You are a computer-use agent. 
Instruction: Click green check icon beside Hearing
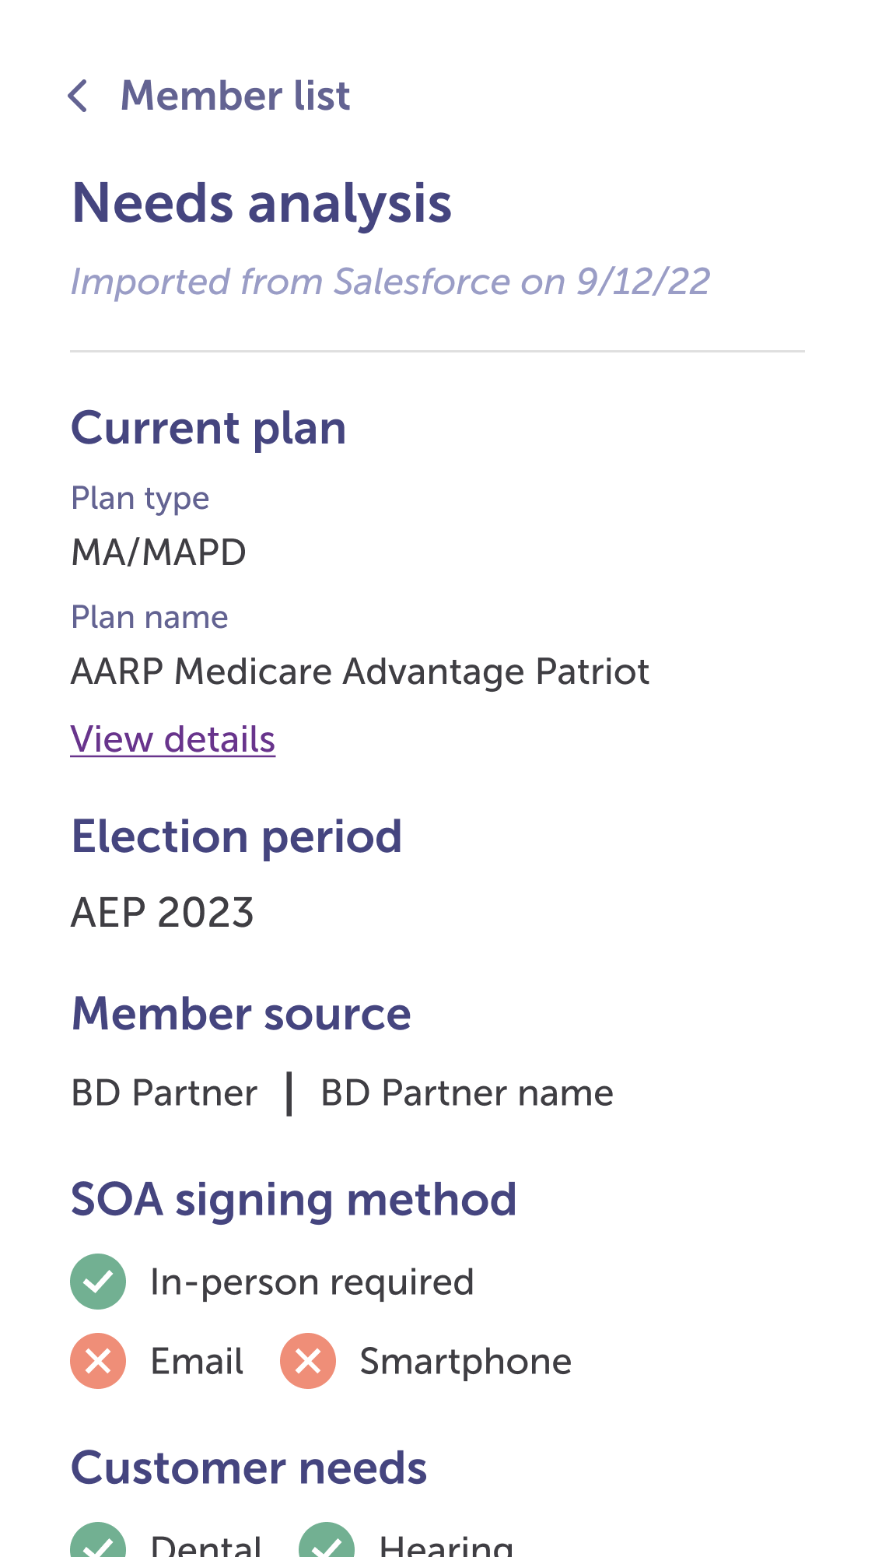(327, 1545)
